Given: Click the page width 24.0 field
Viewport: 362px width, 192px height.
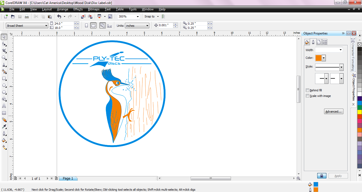Looking at the screenshot, I should [x=64, y=23].
